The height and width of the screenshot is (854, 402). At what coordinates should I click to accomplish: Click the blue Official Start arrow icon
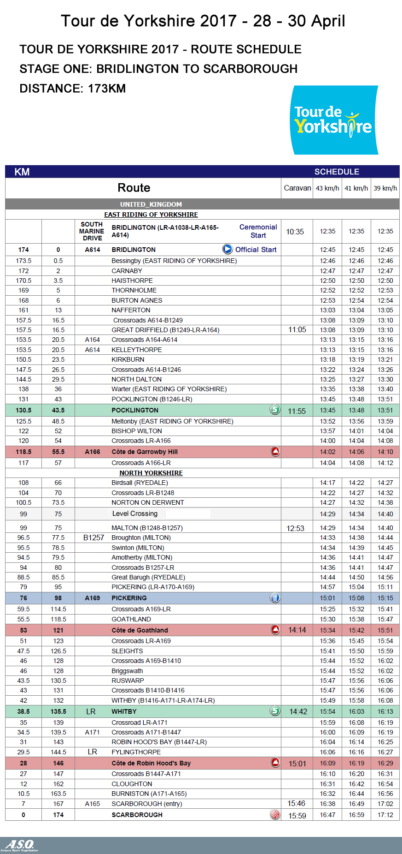click(227, 249)
